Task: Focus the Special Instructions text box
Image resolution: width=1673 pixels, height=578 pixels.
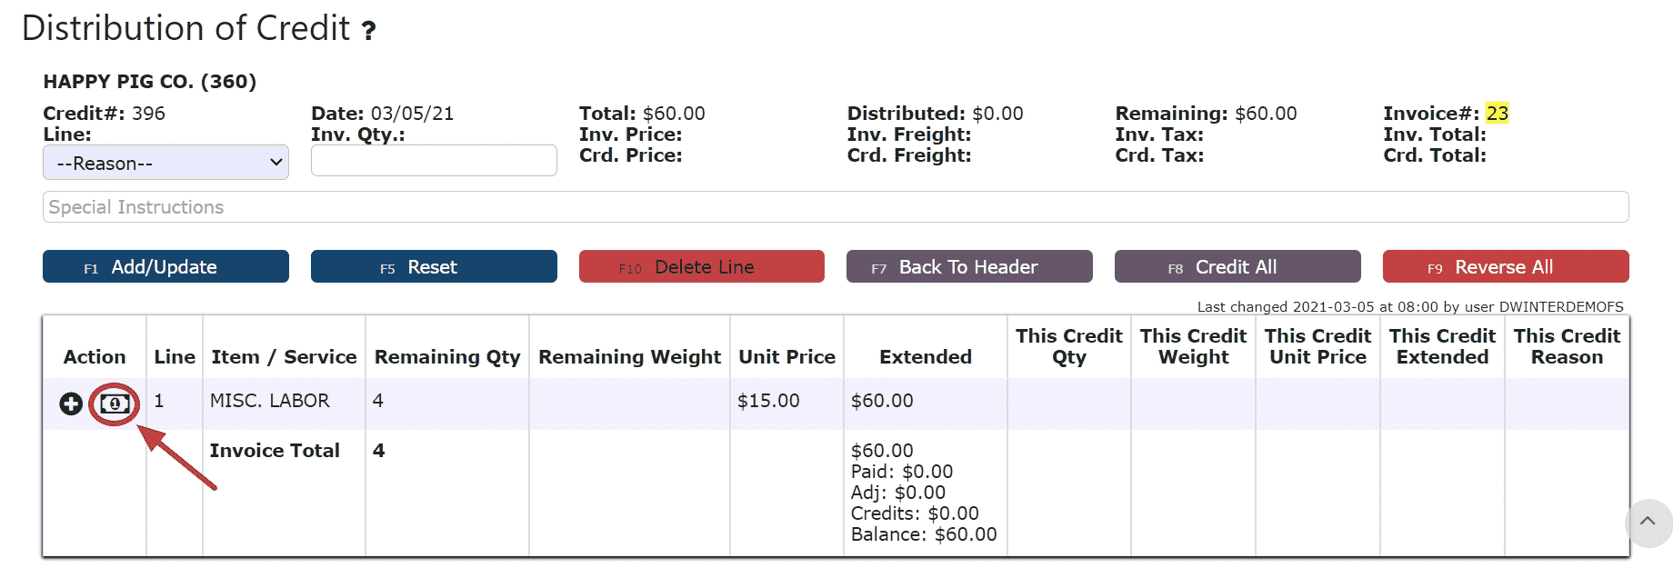Action: 836,207
